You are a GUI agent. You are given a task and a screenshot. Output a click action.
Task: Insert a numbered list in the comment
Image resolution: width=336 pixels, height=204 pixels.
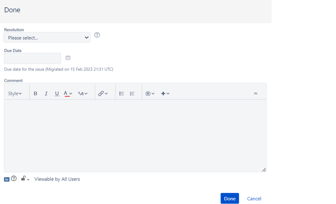click(132, 93)
